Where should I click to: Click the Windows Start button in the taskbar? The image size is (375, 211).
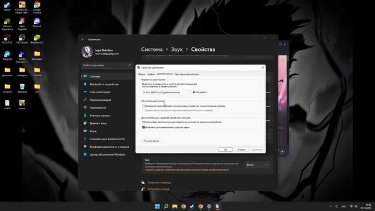click(158, 206)
